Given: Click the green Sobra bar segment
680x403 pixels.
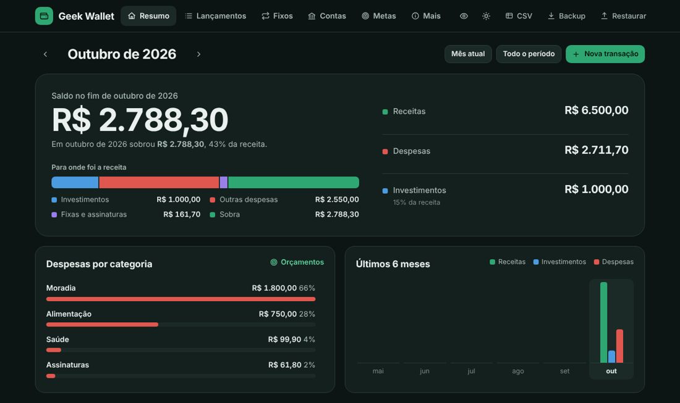Looking at the screenshot, I should [x=294, y=182].
